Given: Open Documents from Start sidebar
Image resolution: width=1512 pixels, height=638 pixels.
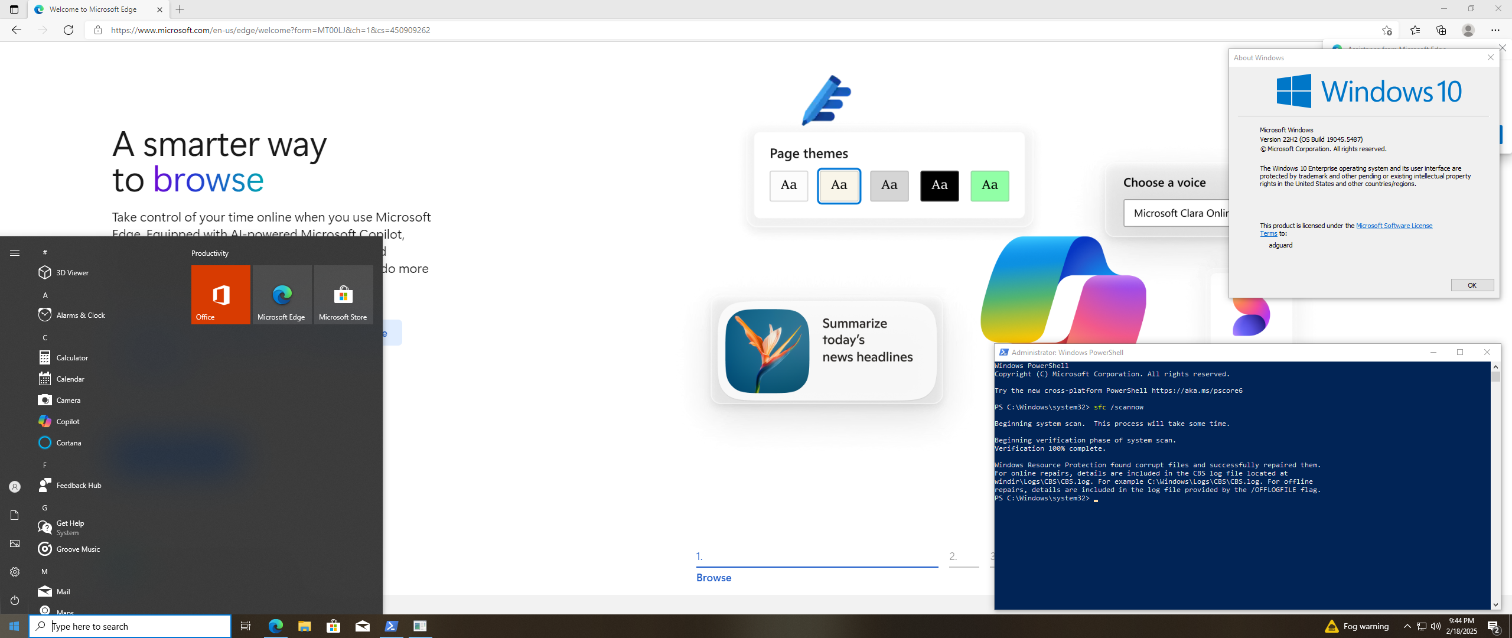Looking at the screenshot, I should [x=15, y=515].
